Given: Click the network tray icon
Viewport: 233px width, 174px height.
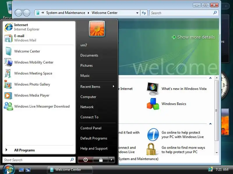Looking at the screenshot, I should point(210,169).
